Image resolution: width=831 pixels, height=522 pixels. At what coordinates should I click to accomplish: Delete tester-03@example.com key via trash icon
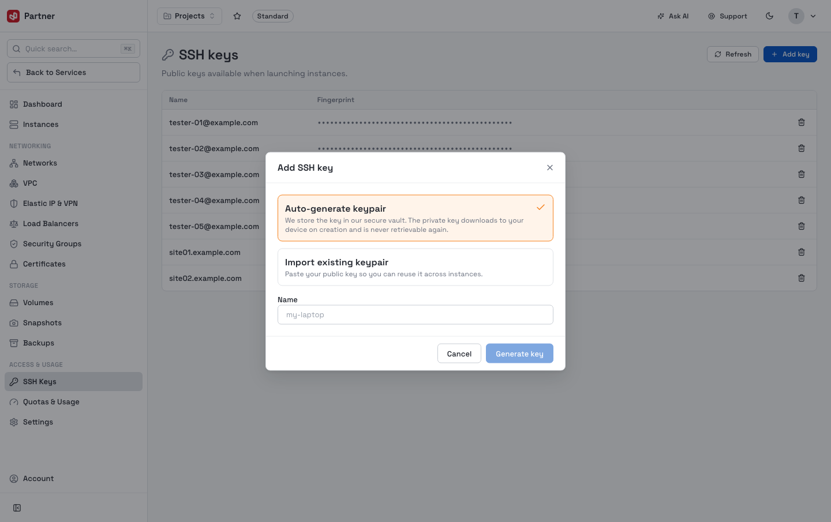pyautogui.click(x=802, y=174)
